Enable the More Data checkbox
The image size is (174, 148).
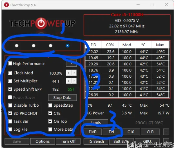50,129
